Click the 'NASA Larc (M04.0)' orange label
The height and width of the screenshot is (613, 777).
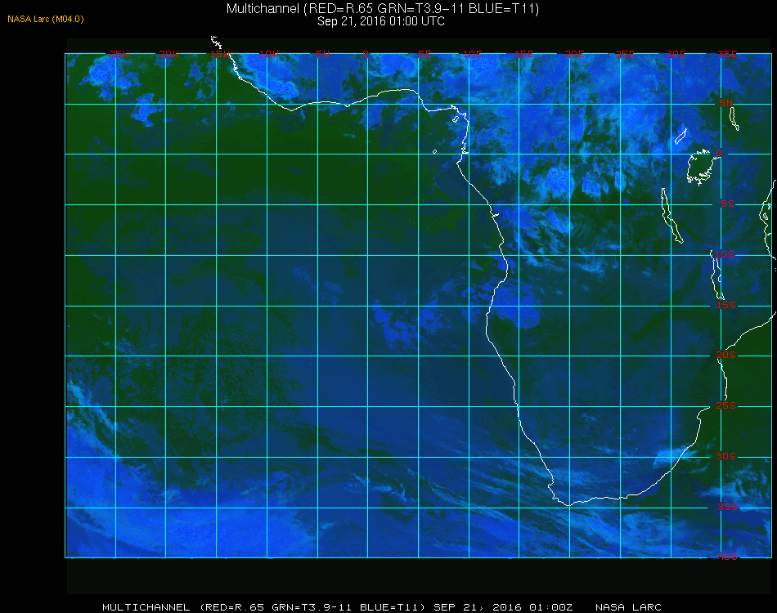coord(46,19)
